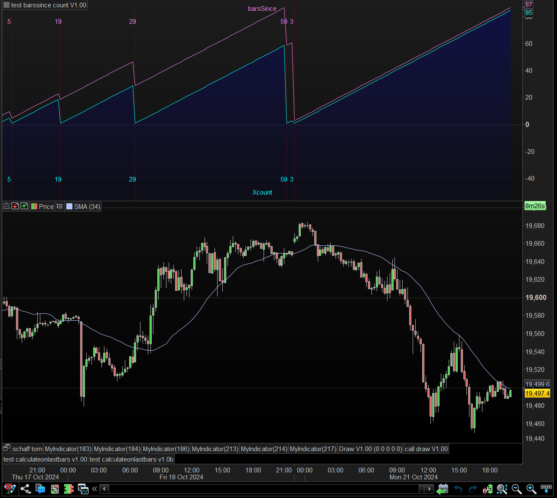Click the pink 87 value label
557x498 pixels.
(x=529, y=5)
